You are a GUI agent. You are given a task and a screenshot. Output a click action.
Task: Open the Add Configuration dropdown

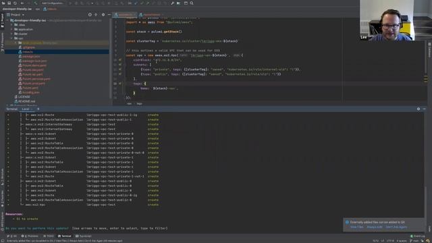click(x=53, y=3)
